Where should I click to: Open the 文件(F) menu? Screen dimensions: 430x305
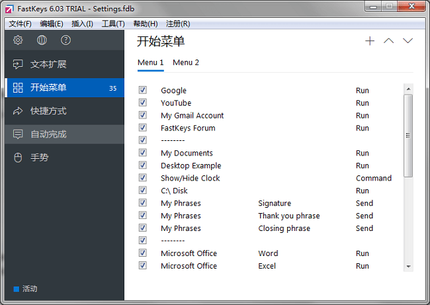click(21, 24)
